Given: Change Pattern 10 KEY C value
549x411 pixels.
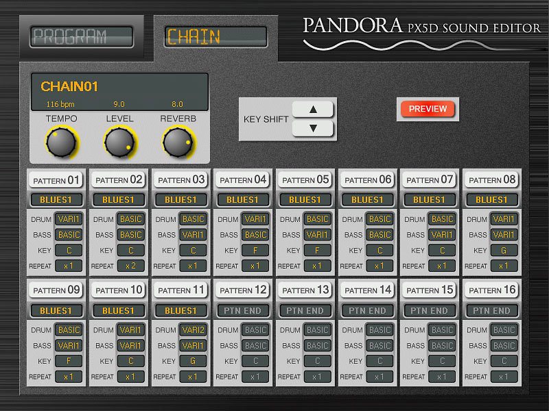Looking at the screenshot, I should (131, 361).
